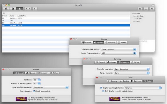167x104 pixels.
Task: Select Quotes tab in the Currency window
Action: click(112, 62)
